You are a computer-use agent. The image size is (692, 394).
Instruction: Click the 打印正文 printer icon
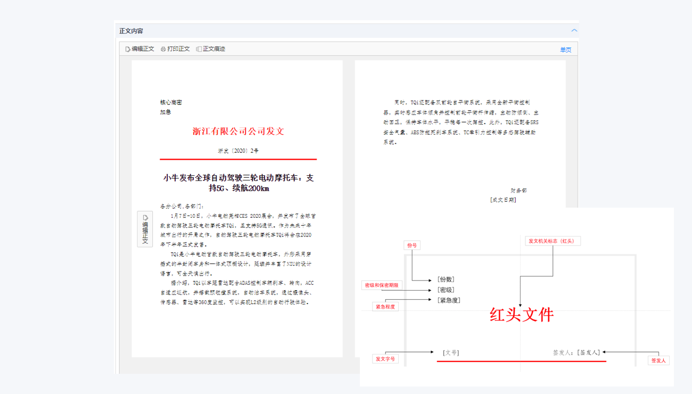point(163,49)
